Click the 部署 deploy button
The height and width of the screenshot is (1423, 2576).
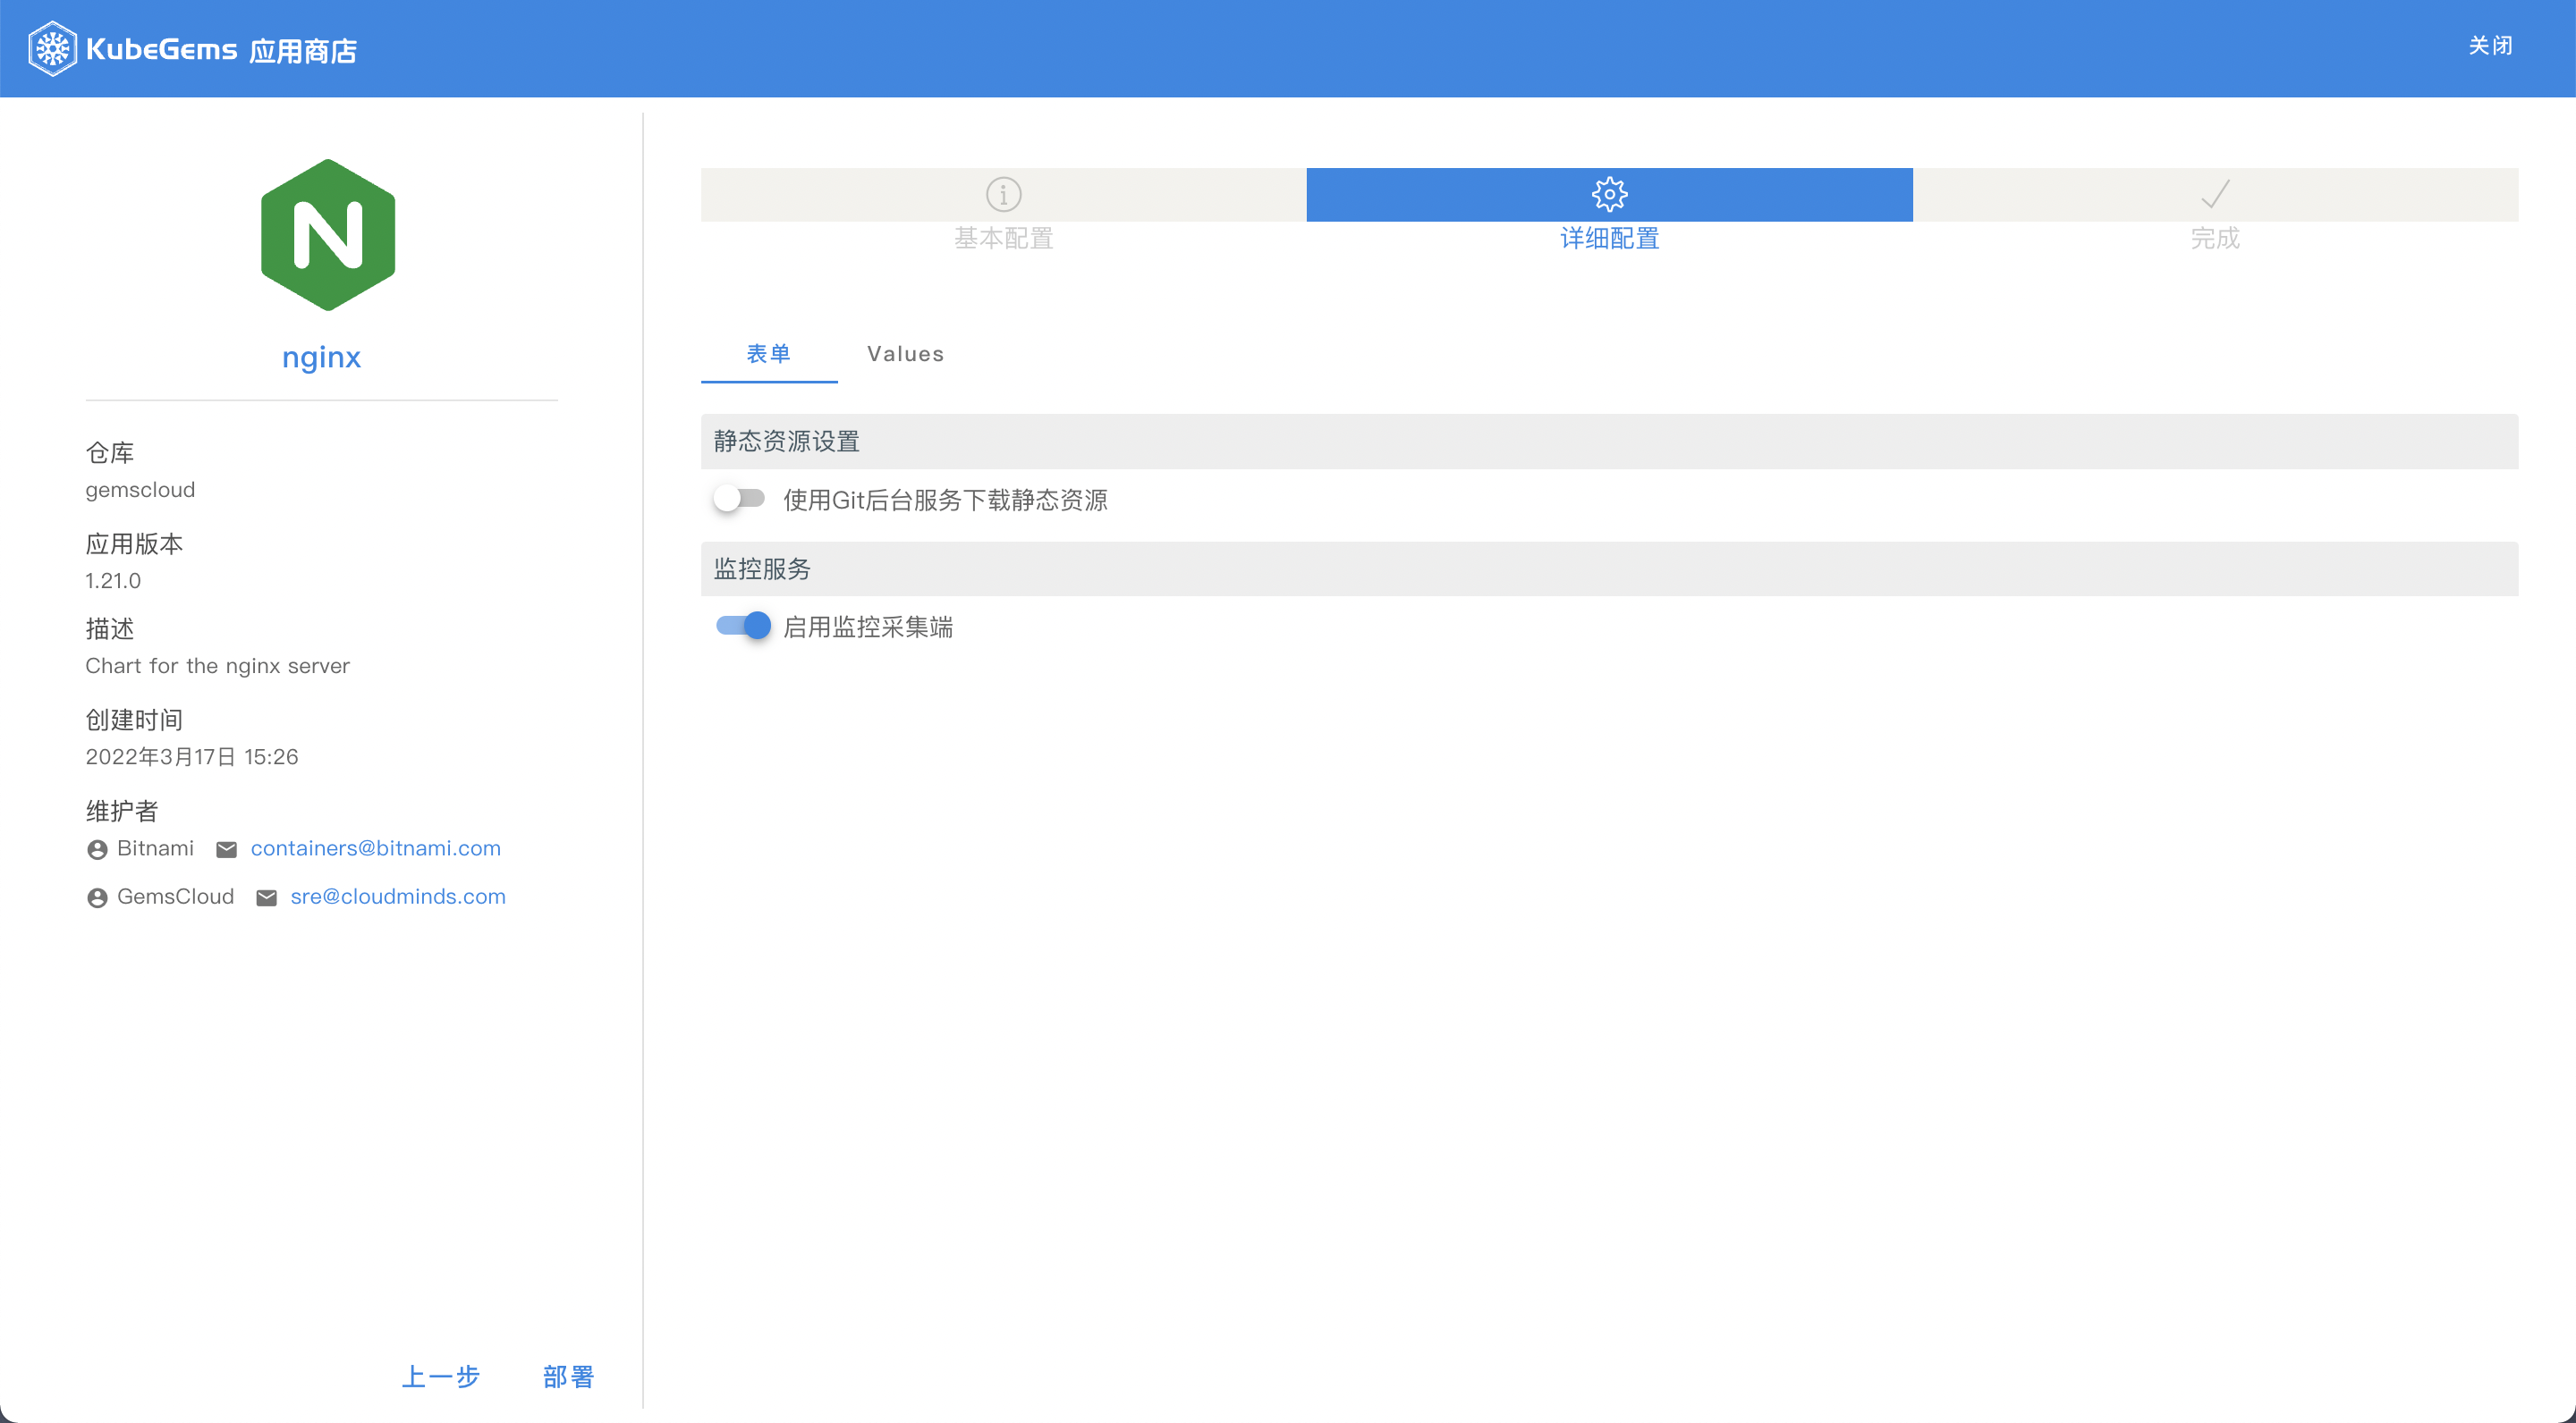[x=568, y=1376]
